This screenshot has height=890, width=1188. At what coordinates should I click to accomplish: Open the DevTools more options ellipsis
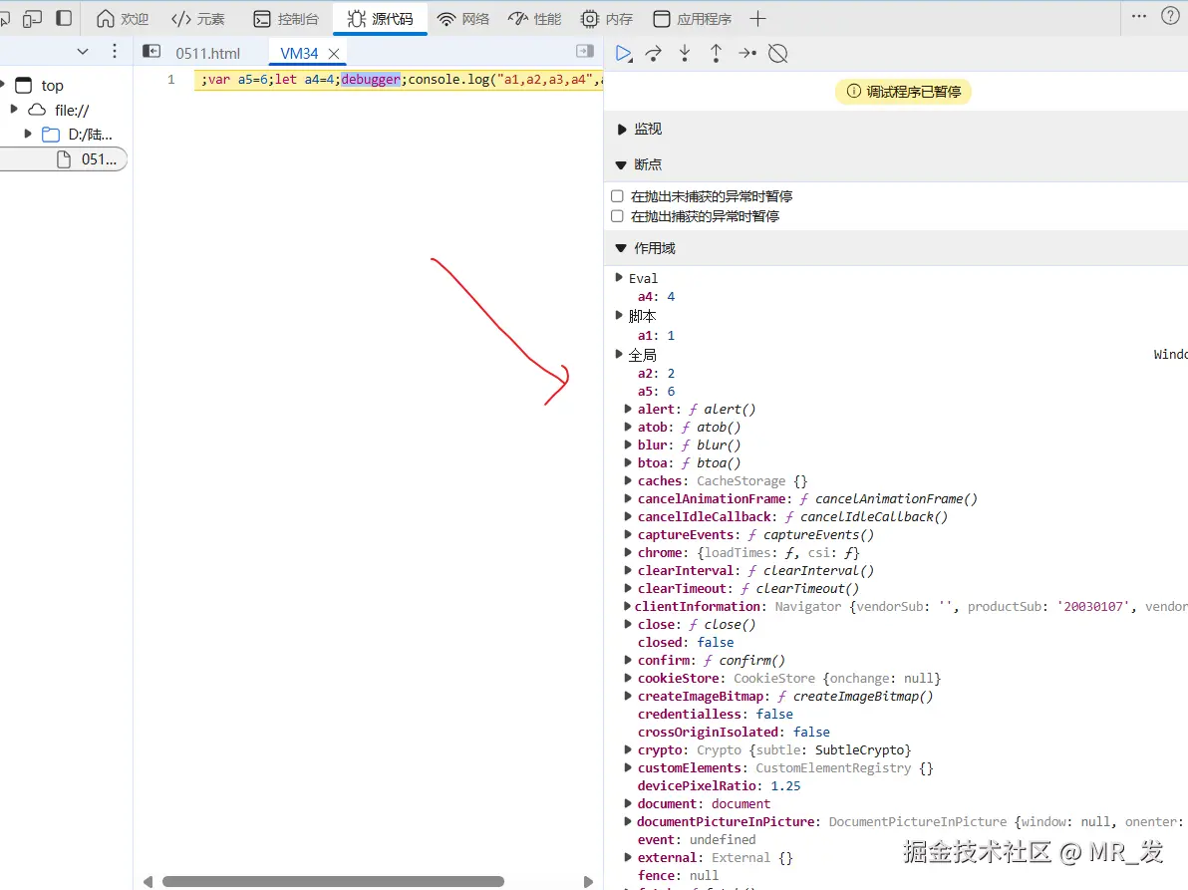pyautogui.click(x=1139, y=16)
